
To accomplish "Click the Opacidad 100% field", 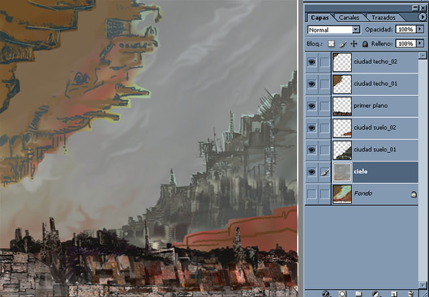I will [x=406, y=29].
